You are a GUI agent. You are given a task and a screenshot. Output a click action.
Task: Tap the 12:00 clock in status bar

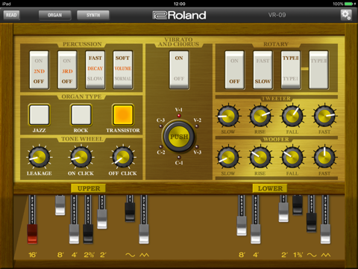179,4
